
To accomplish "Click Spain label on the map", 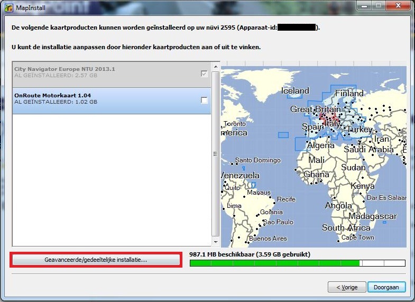I will pos(313,127).
